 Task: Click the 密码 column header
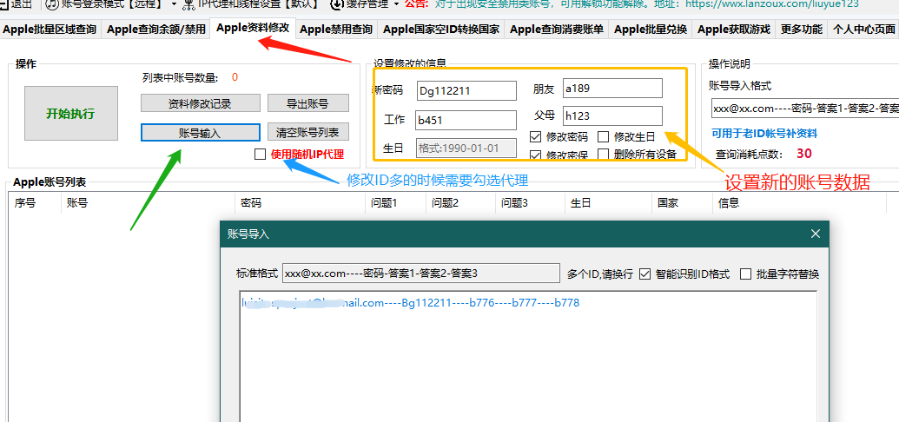coord(301,203)
